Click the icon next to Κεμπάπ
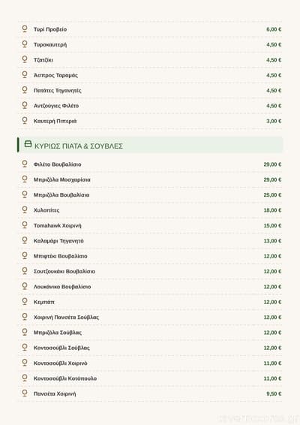Viewport: 300px width, 425px height. (25, 301)
